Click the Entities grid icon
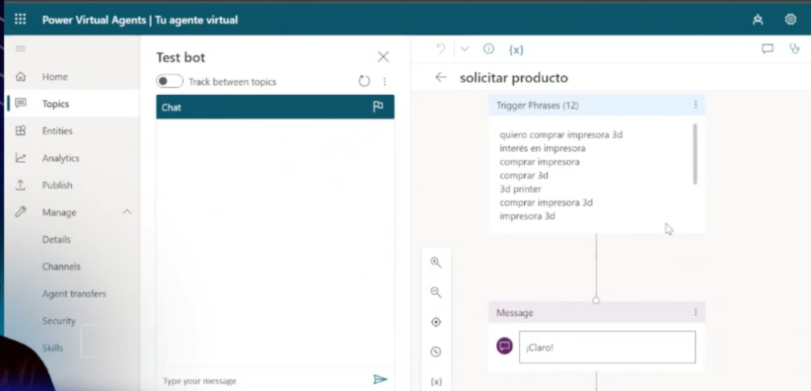Image resolution: width=811 pixels, height=391 pixels. pos(21,131)
